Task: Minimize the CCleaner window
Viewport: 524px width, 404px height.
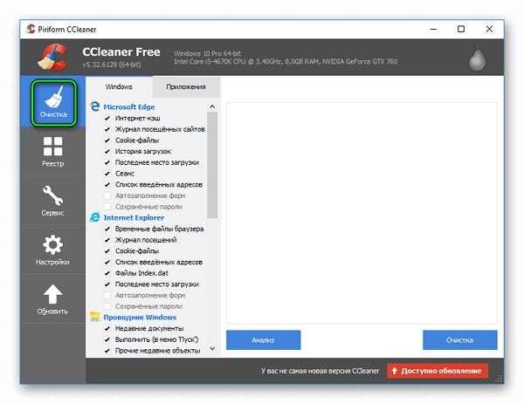Action: pyautogui.click(x=433, y=29)
